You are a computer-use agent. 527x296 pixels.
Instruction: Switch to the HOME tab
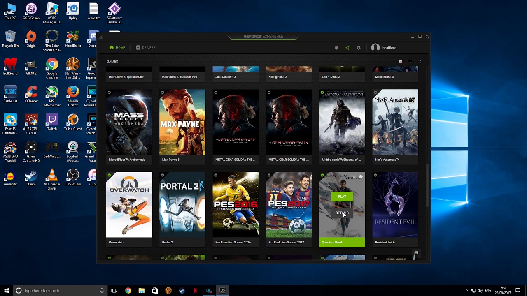click(117, 48)
